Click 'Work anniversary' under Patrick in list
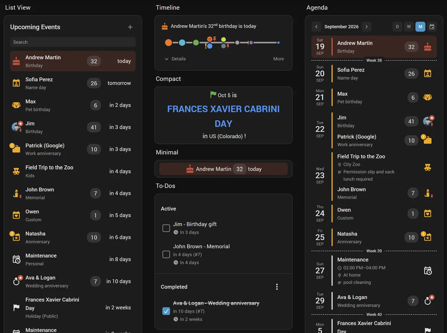Image resolution: width=447 pixels, height=333 pixels. pyautogui.click(x=43, y=153)
